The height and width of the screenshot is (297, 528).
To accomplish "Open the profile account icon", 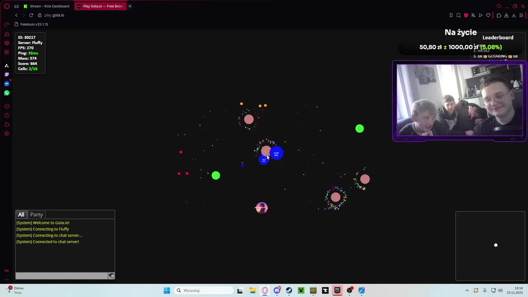I will pyautogui.click(x=506, y=15).
